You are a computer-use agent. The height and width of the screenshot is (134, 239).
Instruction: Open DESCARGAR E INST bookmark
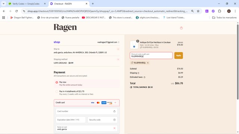94,17
